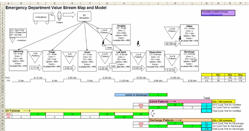Select the Ambulance truck shape
249x131 pixels.
[x=44, y=18]
